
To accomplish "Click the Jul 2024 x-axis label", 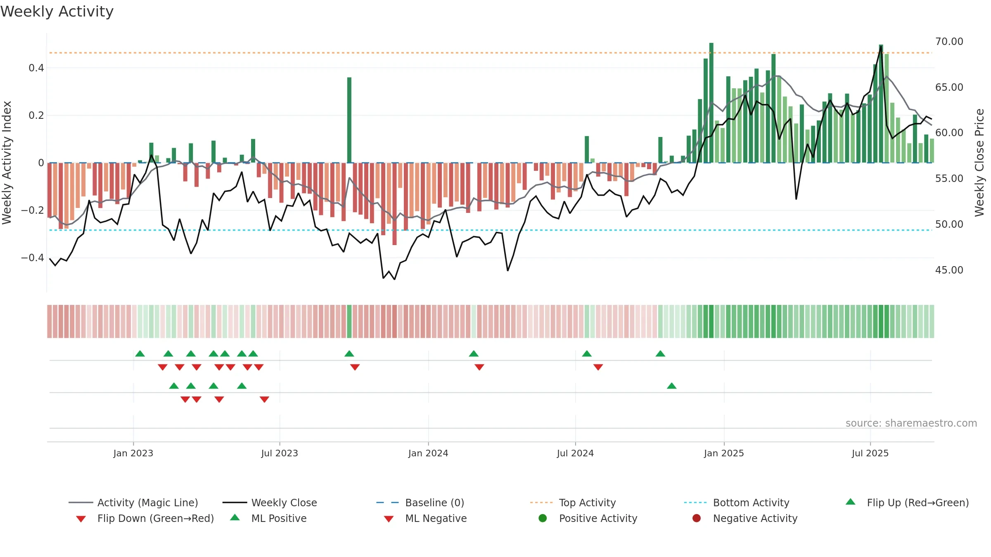I will pyautogui.click(x=575, y=453).
